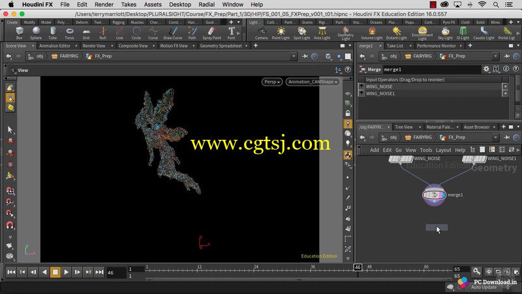Add a Camera from the shelf
The height and width of the screenshot is (294, 522).
click(262, 33)
